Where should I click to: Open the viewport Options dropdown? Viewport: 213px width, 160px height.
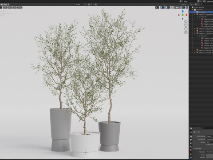184,4
